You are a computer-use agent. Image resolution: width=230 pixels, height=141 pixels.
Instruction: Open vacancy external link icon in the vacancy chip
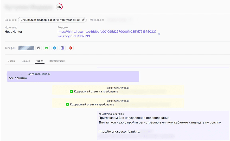point(83,20)
